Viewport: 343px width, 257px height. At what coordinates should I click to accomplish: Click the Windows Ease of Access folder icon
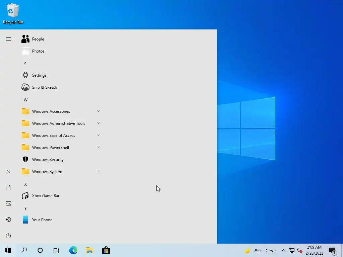click(x=25, y=135)
